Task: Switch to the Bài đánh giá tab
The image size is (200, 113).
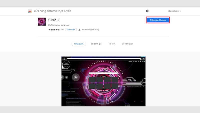Action: 96,44
